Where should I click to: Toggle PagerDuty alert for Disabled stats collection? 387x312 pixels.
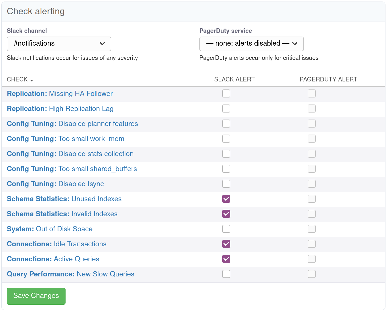(312, 154)
